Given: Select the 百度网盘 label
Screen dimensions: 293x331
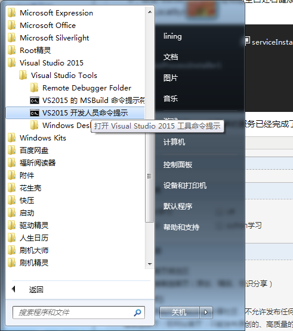Looking at the screenshot, I should (x=34, y=151).
